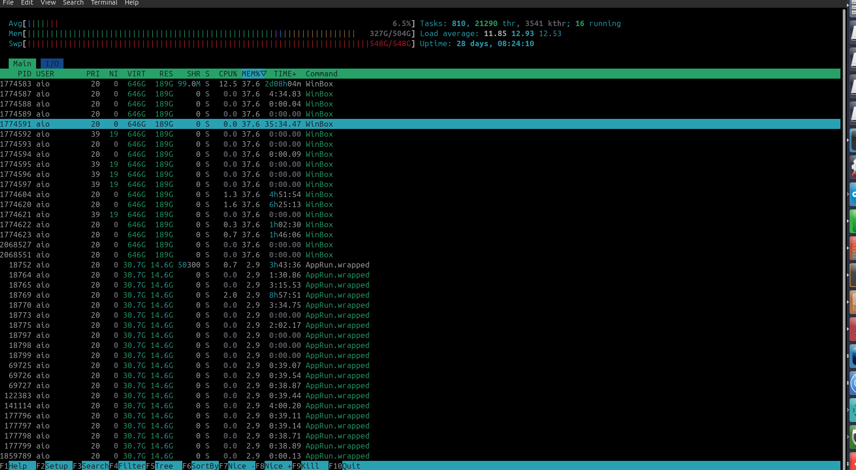Sort by the VIRT column header
The image size is (856, 470).
click(136, 74)
